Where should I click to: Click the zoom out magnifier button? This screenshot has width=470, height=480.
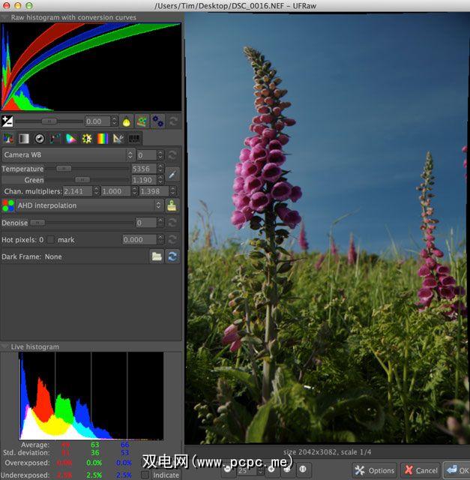(228, 470)
